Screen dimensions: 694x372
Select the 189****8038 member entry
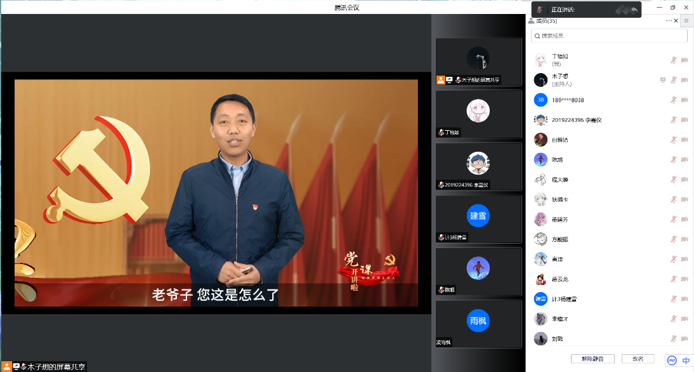pos(568,100)
